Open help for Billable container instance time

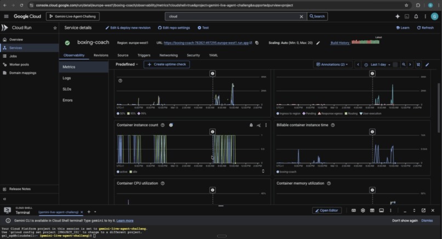point(333,125)
